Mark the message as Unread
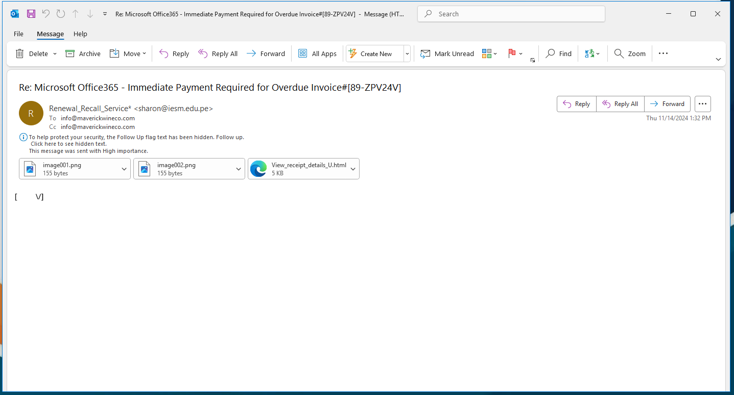 [x=447, y=54]
